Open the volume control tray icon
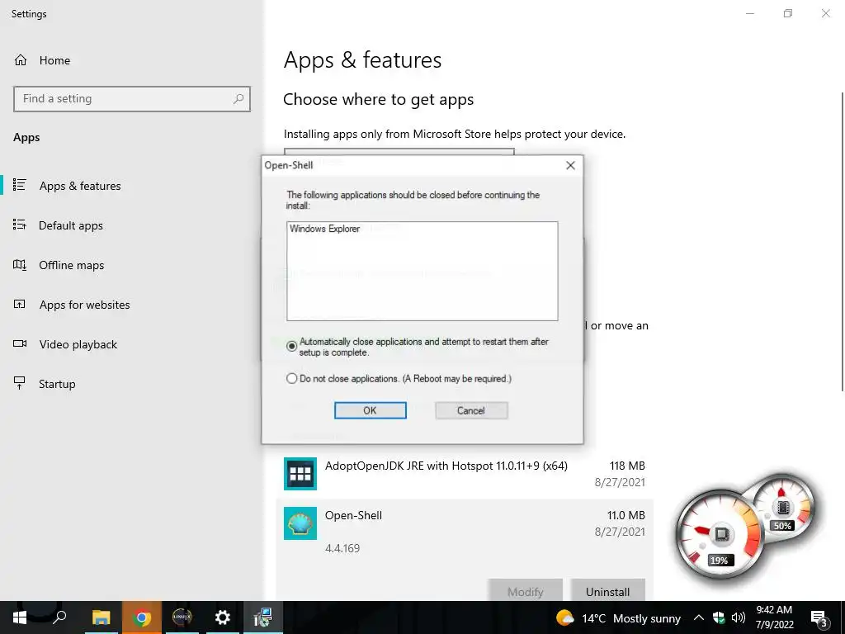Image resolution: width=845 pixels, height=634 pixels. [x=739, y=617]
